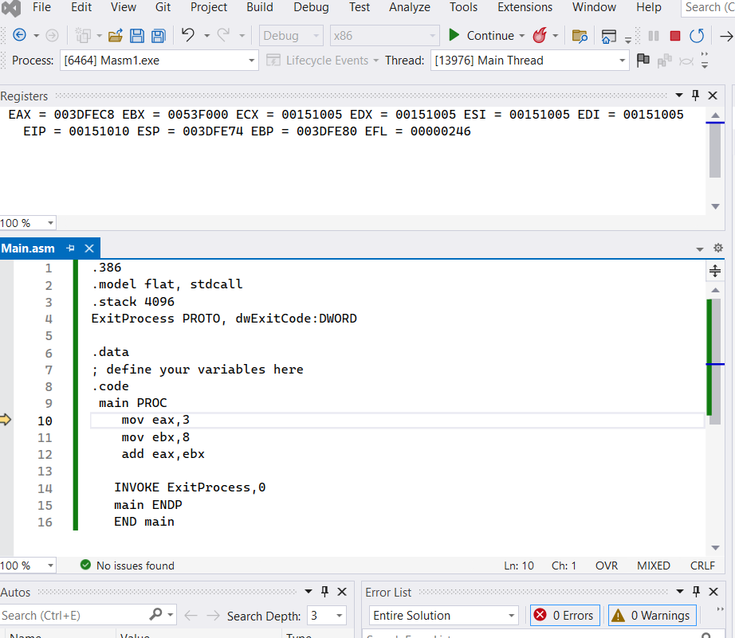Click the split editor window icon
735x638 pixels.
pyautogui.click(x=715, y=271)
